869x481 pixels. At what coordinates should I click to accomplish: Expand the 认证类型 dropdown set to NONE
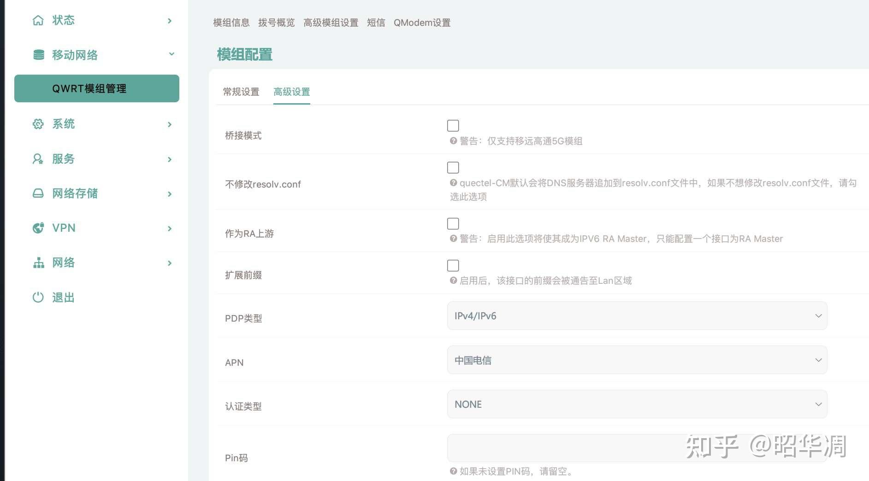pos(636,404)
